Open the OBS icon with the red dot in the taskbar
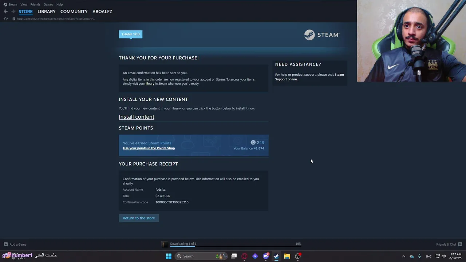 [x=298, y=256]
